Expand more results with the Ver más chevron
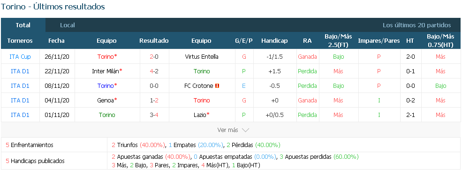The height and width of the screenshot is (171, 462). 245,130
